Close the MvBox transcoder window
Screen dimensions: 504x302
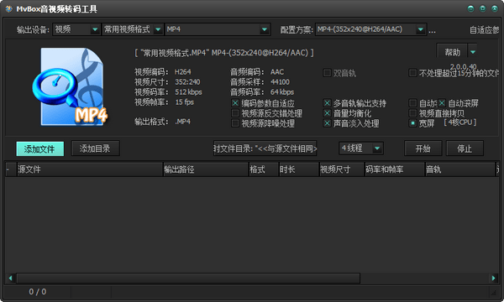coord(495,8)
